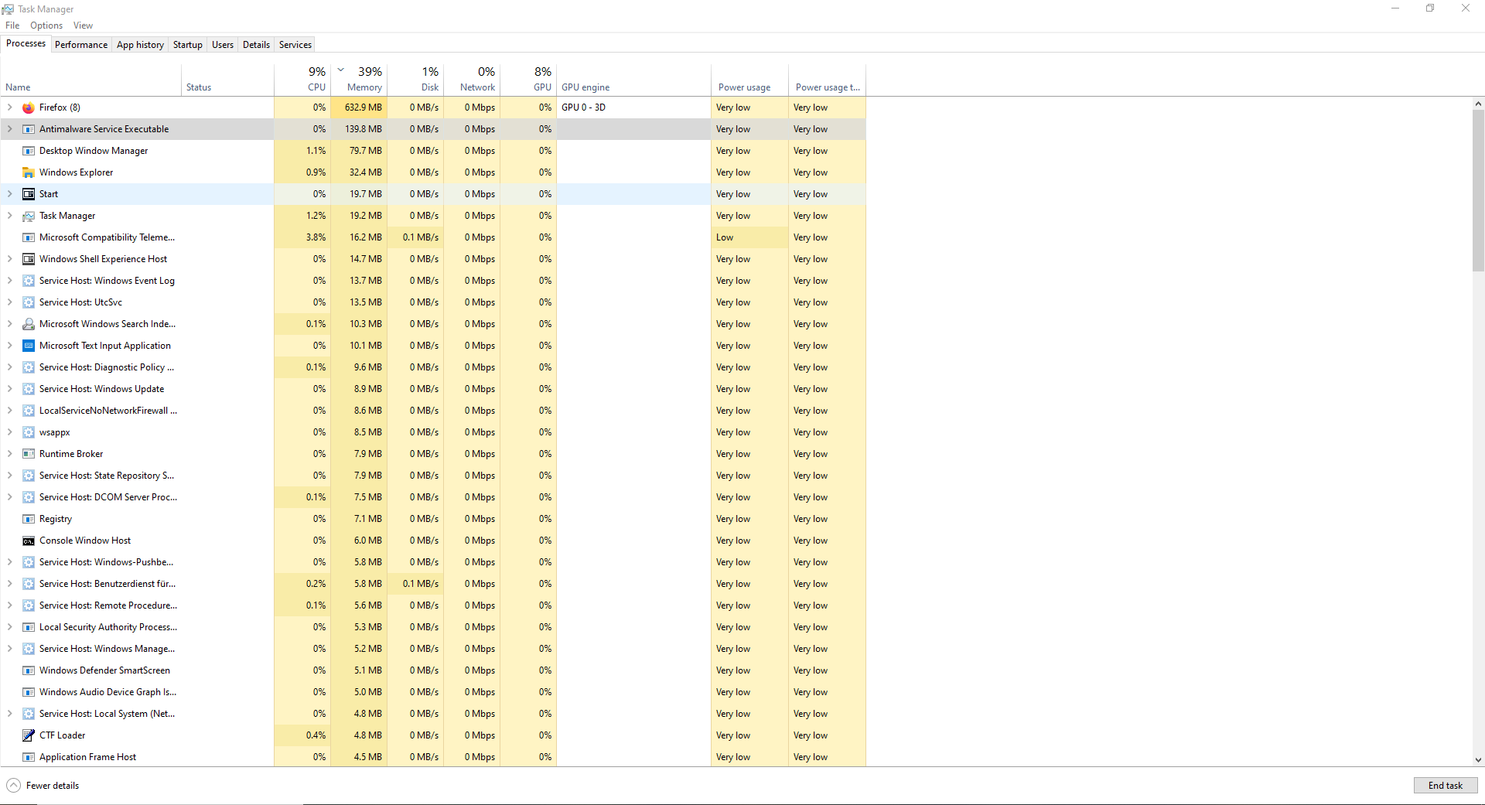Expand the LocalServiceNoNetworkFirewall group
This screenshot has height=805, width=1485.
[10, 411]
